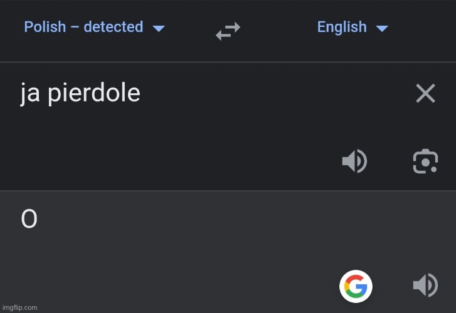Expand the arrow beside English
Image resolution: width=456 pixels, height=313 pixels.
[x=381, y=28]
